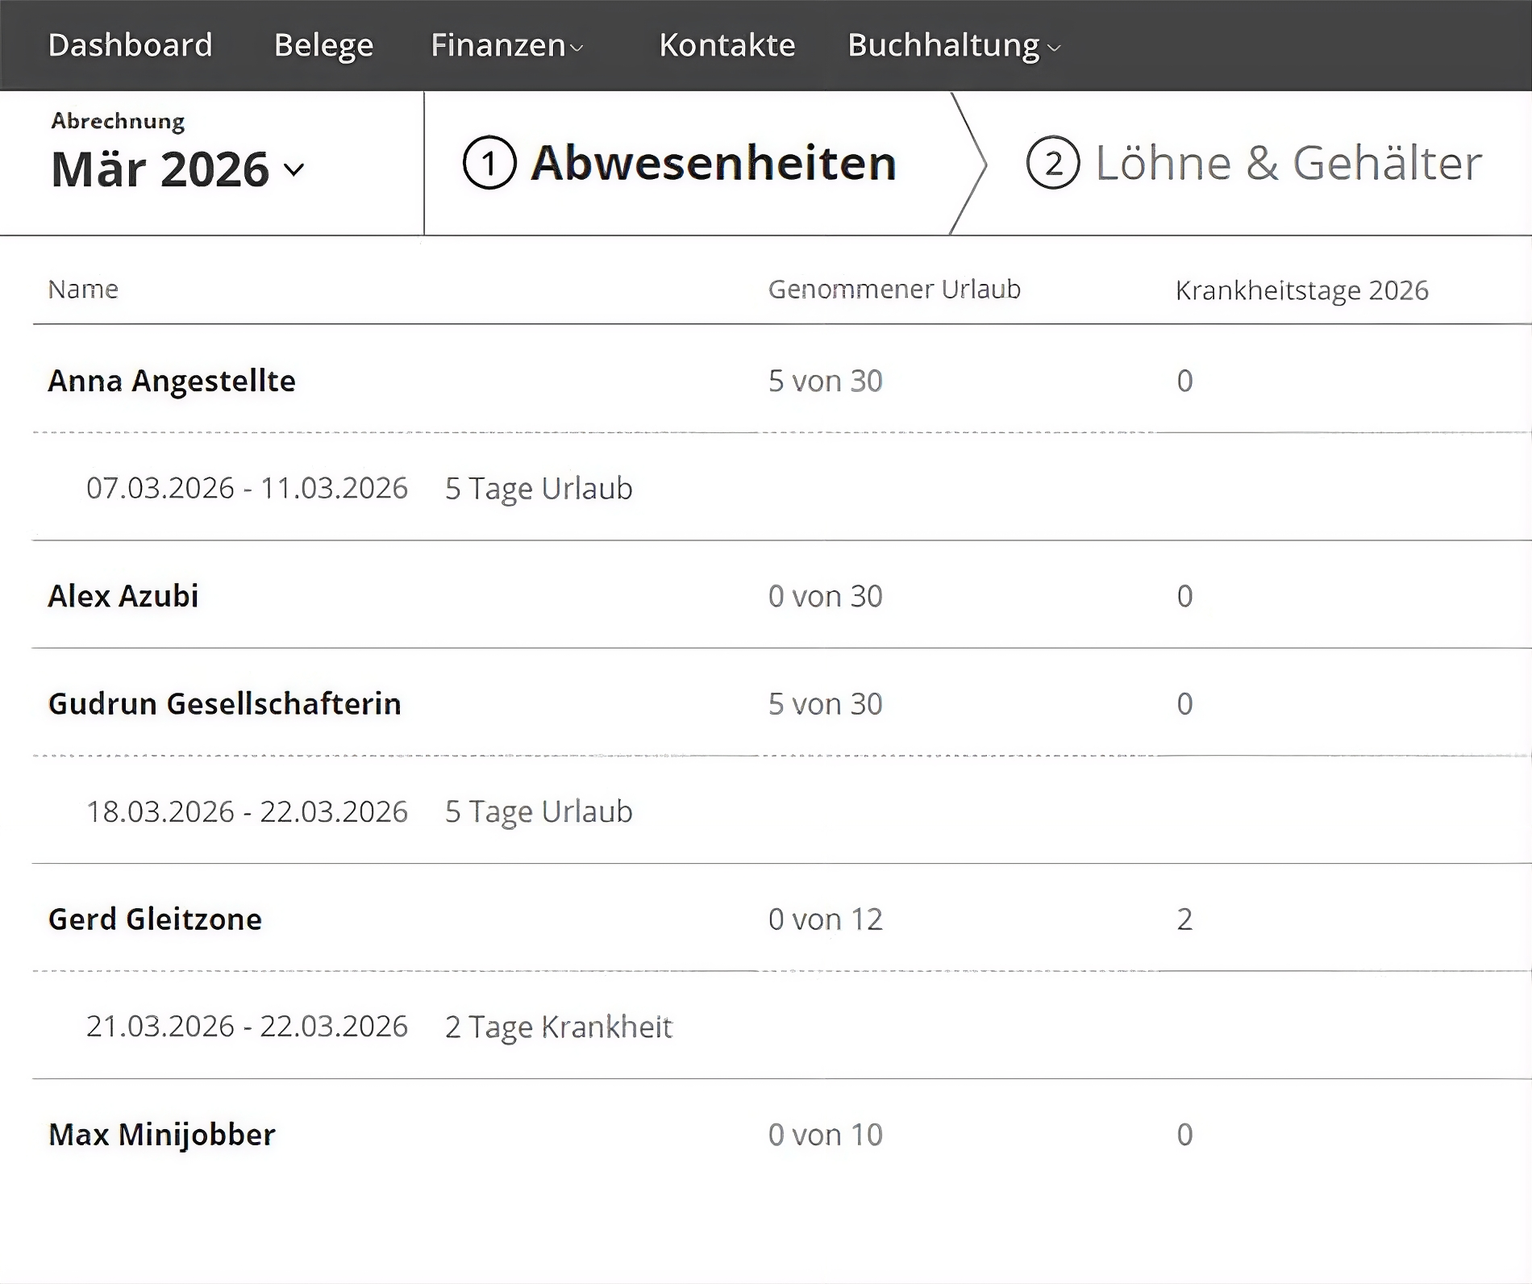This screenshot has width=1532, height=1284.
Task: Open the Mär 2026 billing period dropdown
Action: [178, 169]
